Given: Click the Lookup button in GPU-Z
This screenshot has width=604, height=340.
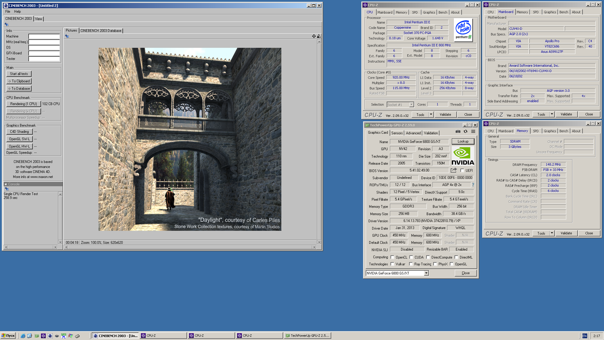Looking at the screenshot, I should 463,141.
